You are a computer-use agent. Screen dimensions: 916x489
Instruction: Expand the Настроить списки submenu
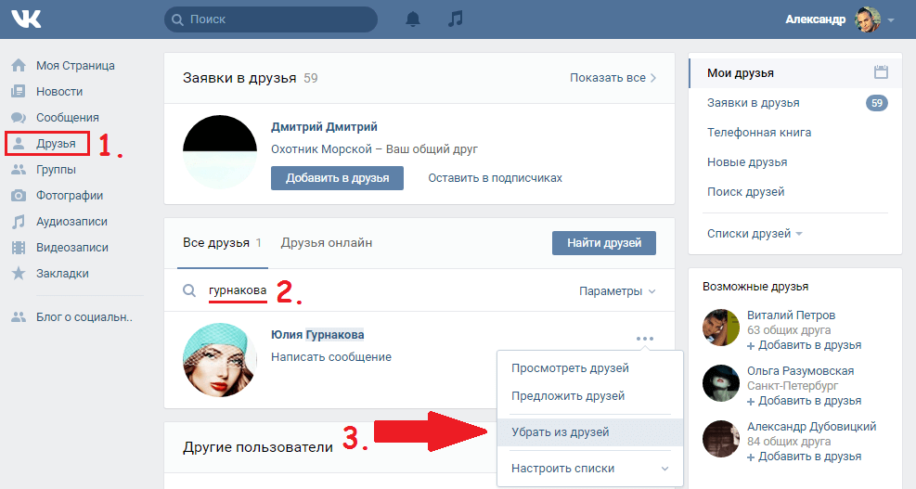[x=589, y=469]
